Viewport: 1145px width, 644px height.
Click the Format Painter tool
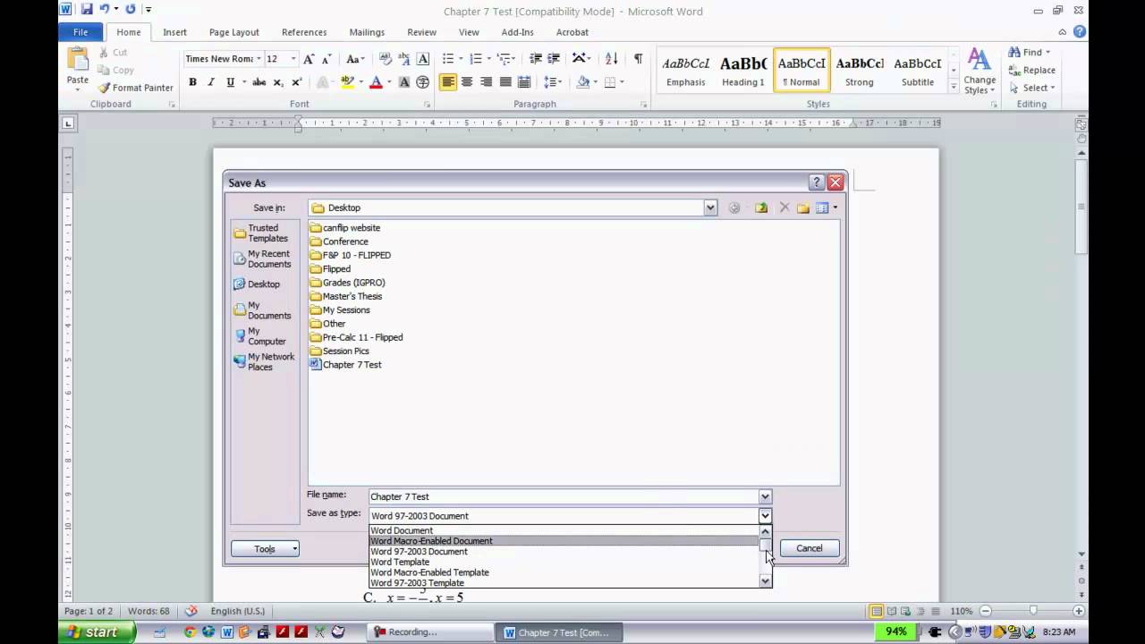coord(136,88)
